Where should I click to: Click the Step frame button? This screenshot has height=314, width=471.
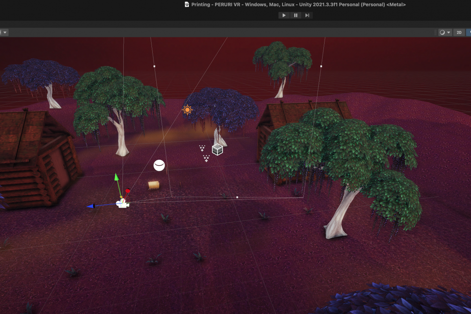[x=307, y=15]
